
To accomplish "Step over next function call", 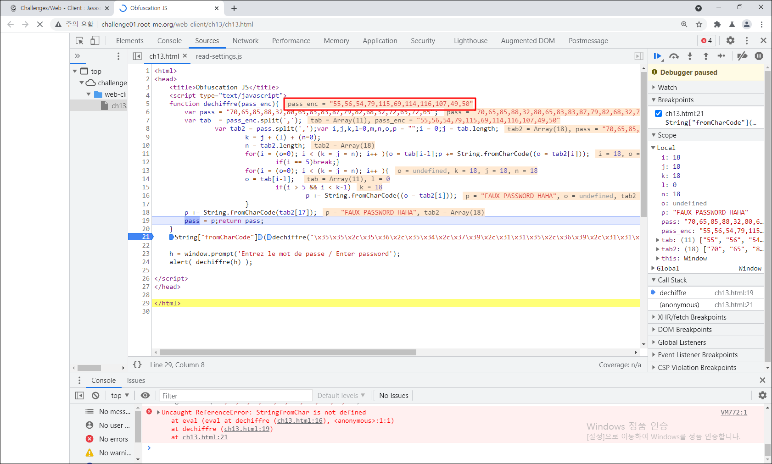I will click(x=674, y=56).
